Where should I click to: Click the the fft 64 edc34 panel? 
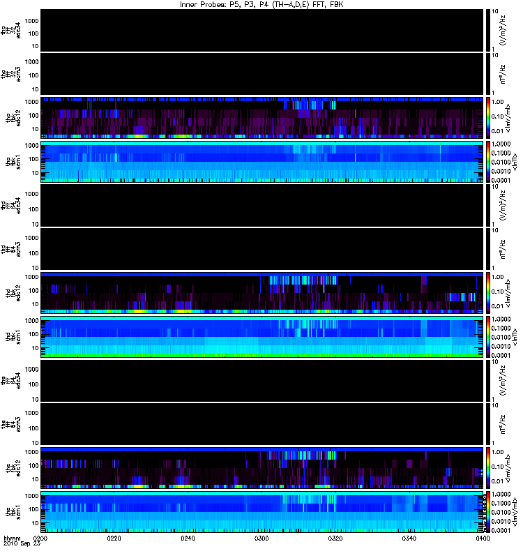point(262,380)
